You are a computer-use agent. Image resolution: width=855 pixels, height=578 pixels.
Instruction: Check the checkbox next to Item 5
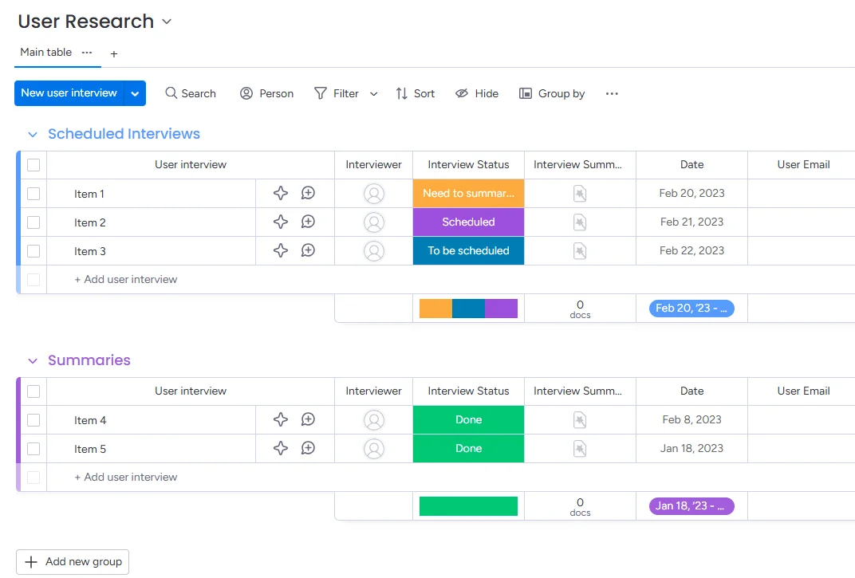click(33, 448)
